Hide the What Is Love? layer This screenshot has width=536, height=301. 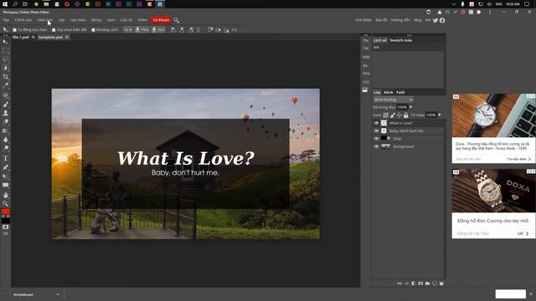coord(376,123)
